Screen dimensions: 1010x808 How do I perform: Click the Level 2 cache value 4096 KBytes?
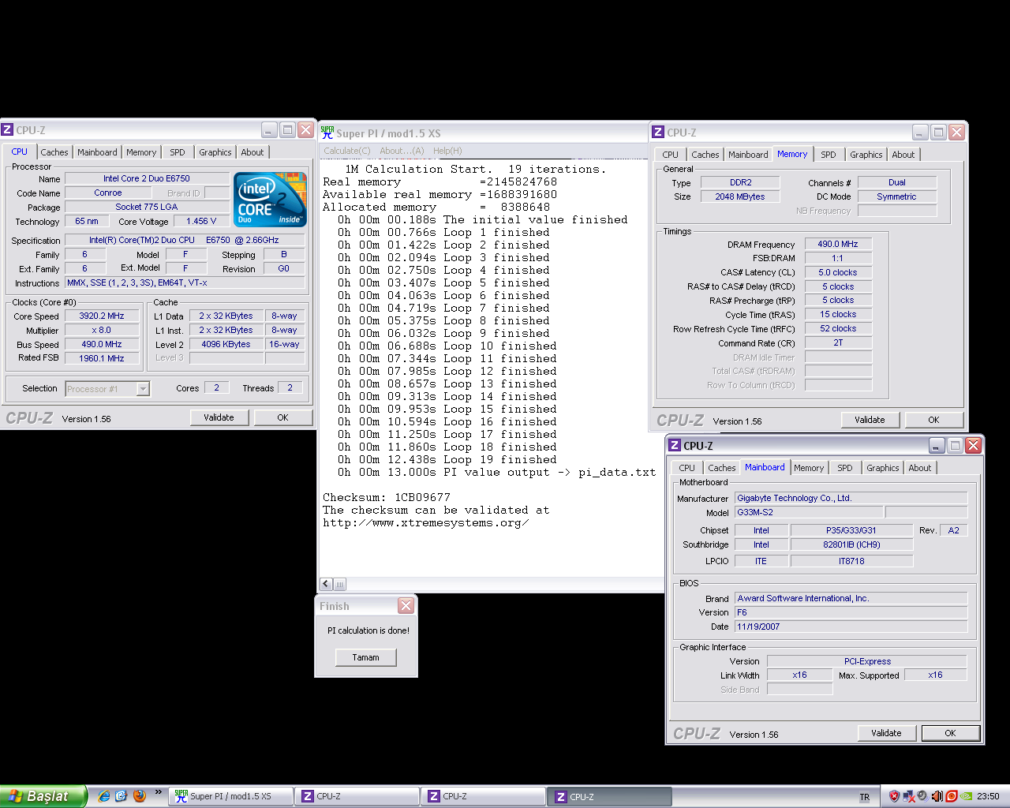click(x=226, y=344)
